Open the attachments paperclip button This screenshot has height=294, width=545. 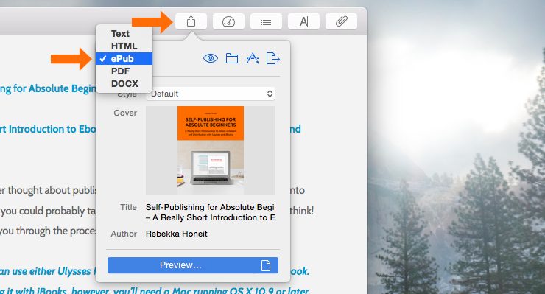341,21
